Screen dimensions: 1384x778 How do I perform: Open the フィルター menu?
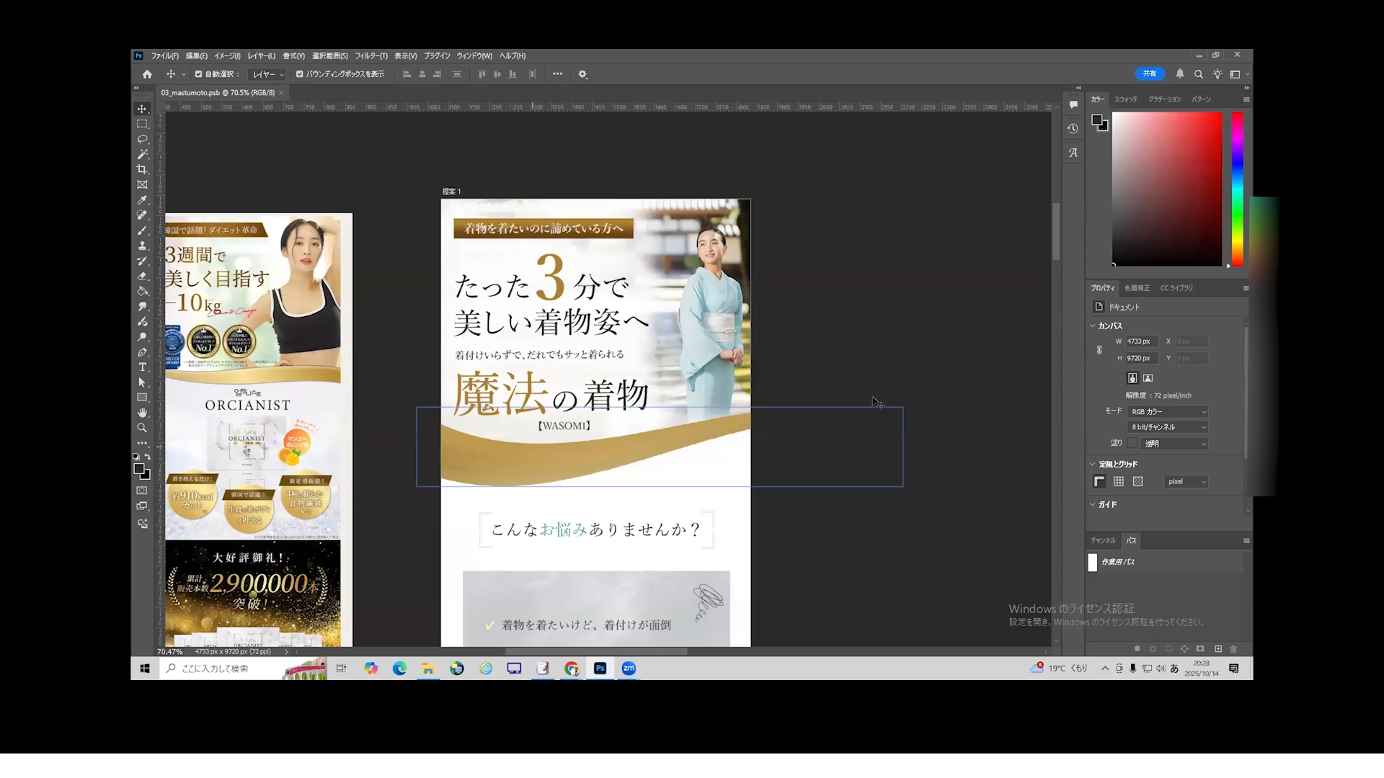[371, 56]
